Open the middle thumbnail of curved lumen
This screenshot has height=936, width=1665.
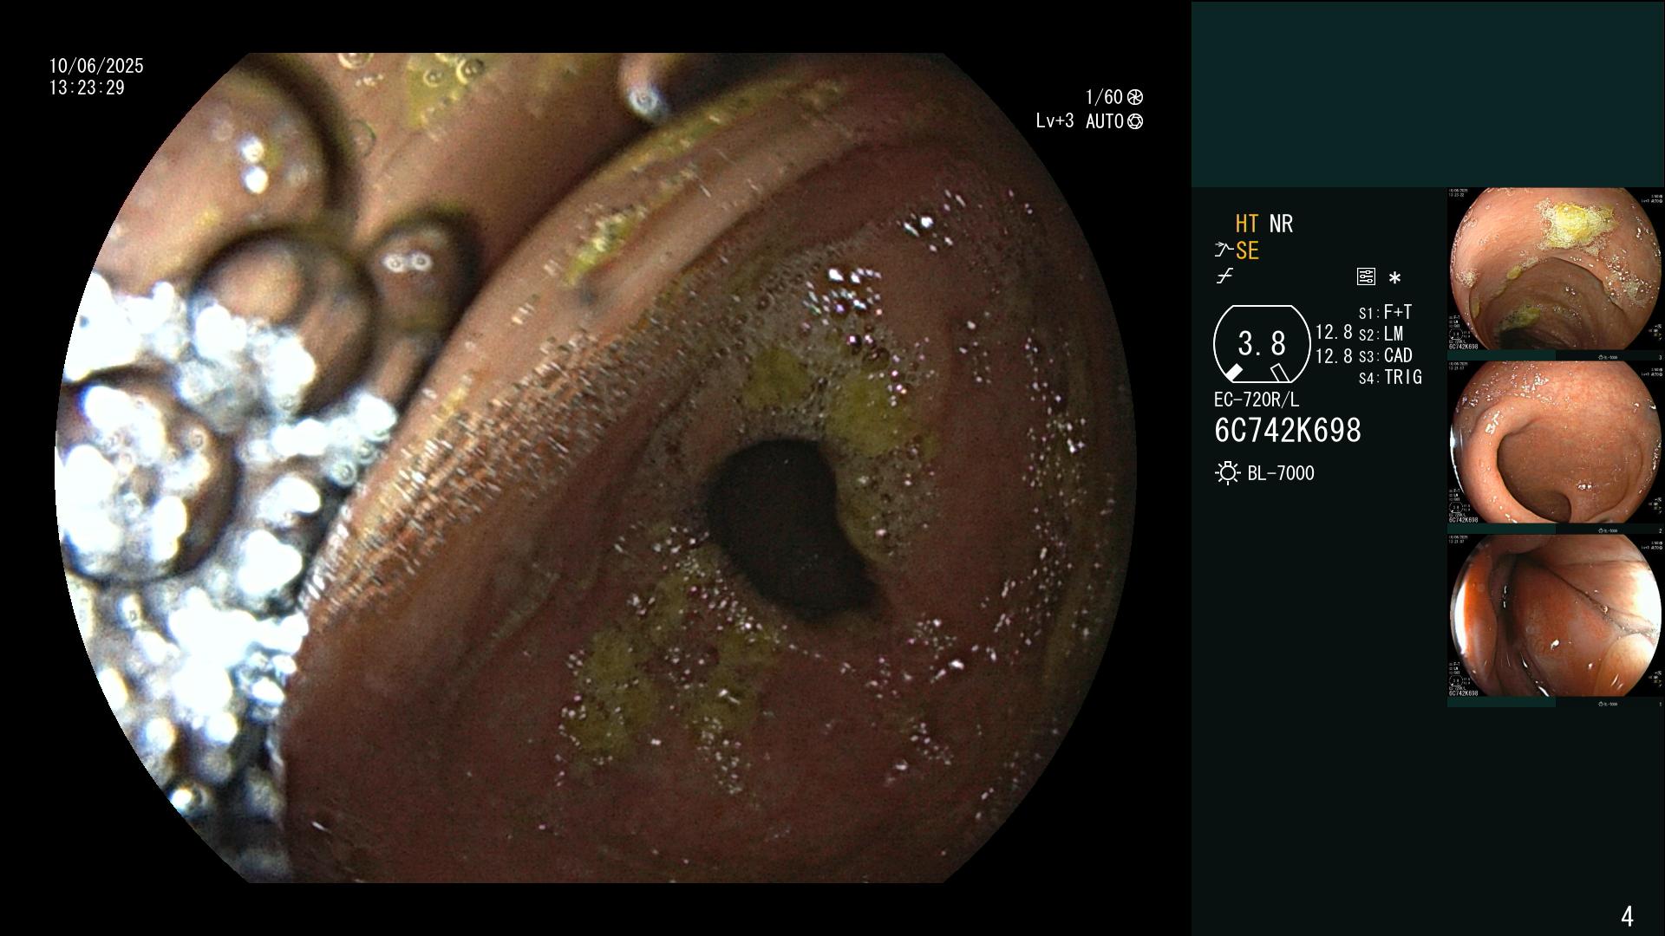[x=1556, y=443]
